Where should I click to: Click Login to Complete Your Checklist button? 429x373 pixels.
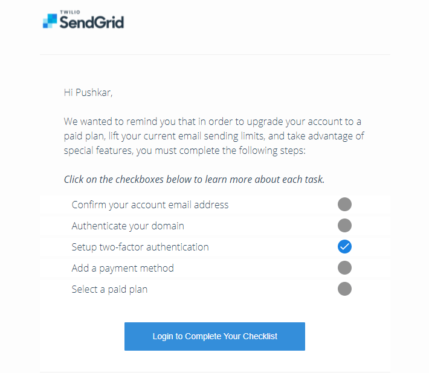[214, 336]
